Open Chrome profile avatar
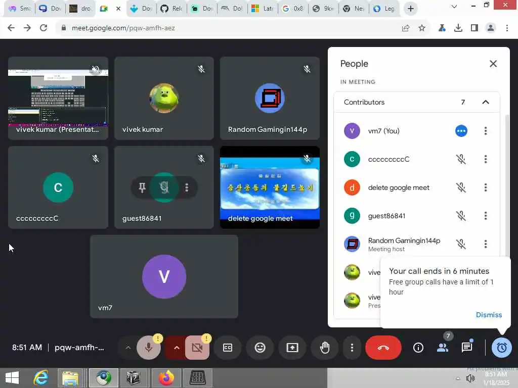 pyautogui.click(x=491, y=28)
